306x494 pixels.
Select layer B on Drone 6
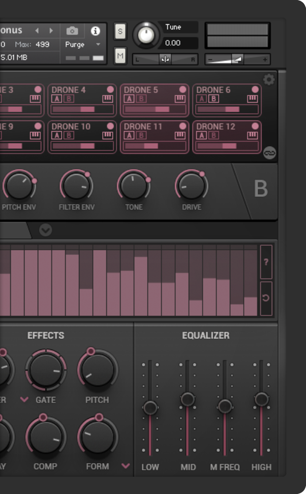pyautogui.click(x=214, y=99)
